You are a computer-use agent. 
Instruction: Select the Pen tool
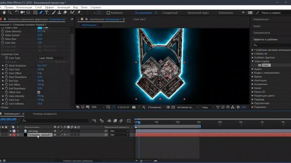[x=41, y=12]
